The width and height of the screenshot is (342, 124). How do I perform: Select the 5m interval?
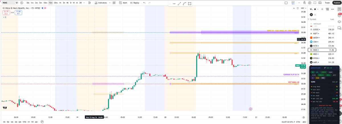(40, 3)
